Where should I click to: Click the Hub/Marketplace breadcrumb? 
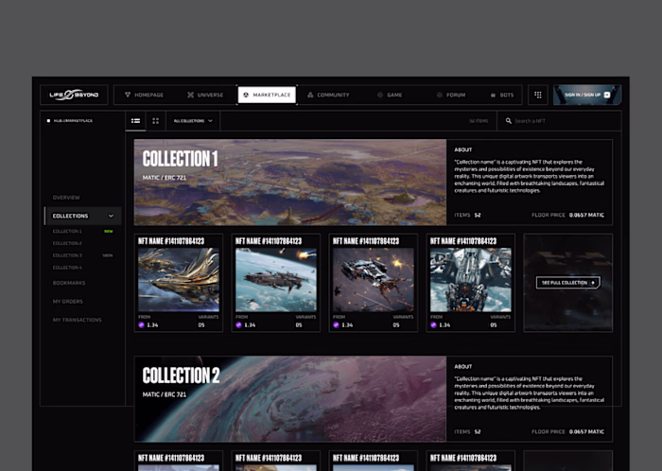[x=70, y=121]
